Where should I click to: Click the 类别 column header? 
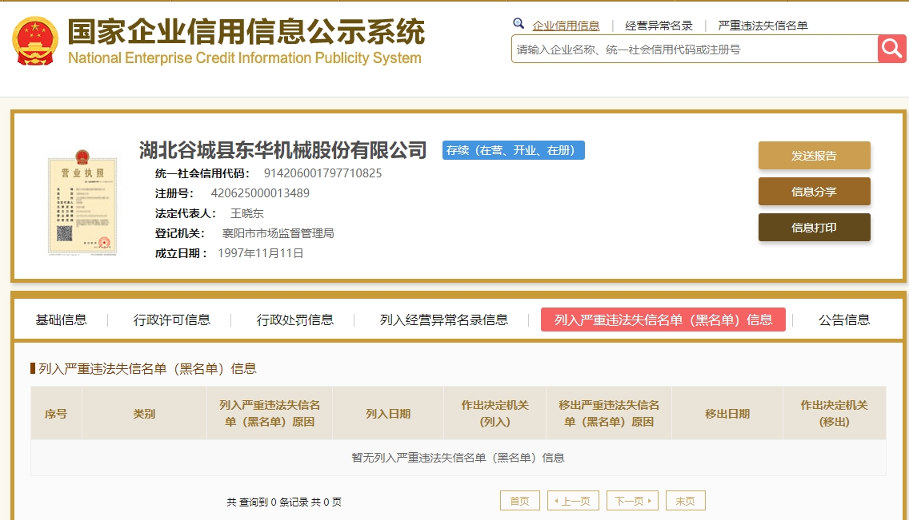[144, 414]
